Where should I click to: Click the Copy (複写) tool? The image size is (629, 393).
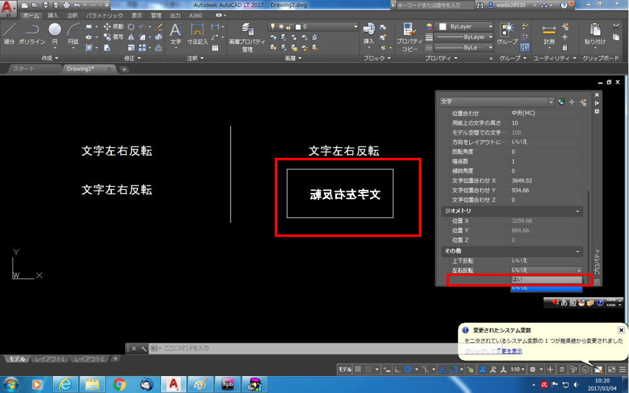pos(113,37)
